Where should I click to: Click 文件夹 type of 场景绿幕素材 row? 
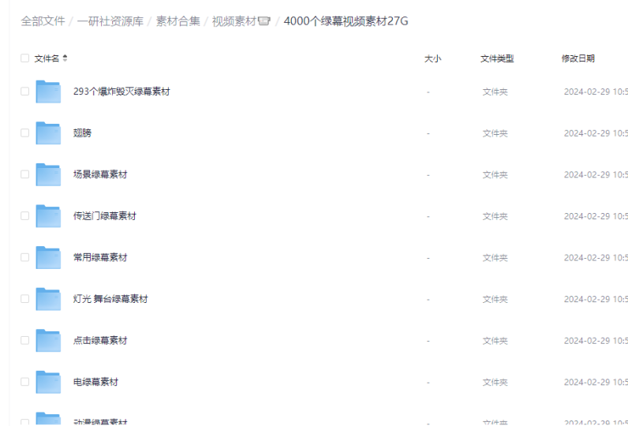[x=495, y=175]
